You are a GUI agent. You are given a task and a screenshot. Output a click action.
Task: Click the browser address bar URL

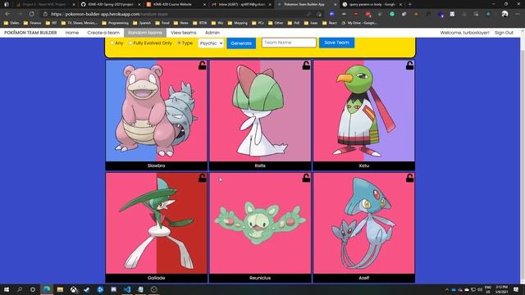[109, 14]
